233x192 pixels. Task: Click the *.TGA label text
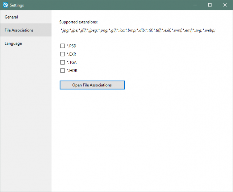point(72,62)
